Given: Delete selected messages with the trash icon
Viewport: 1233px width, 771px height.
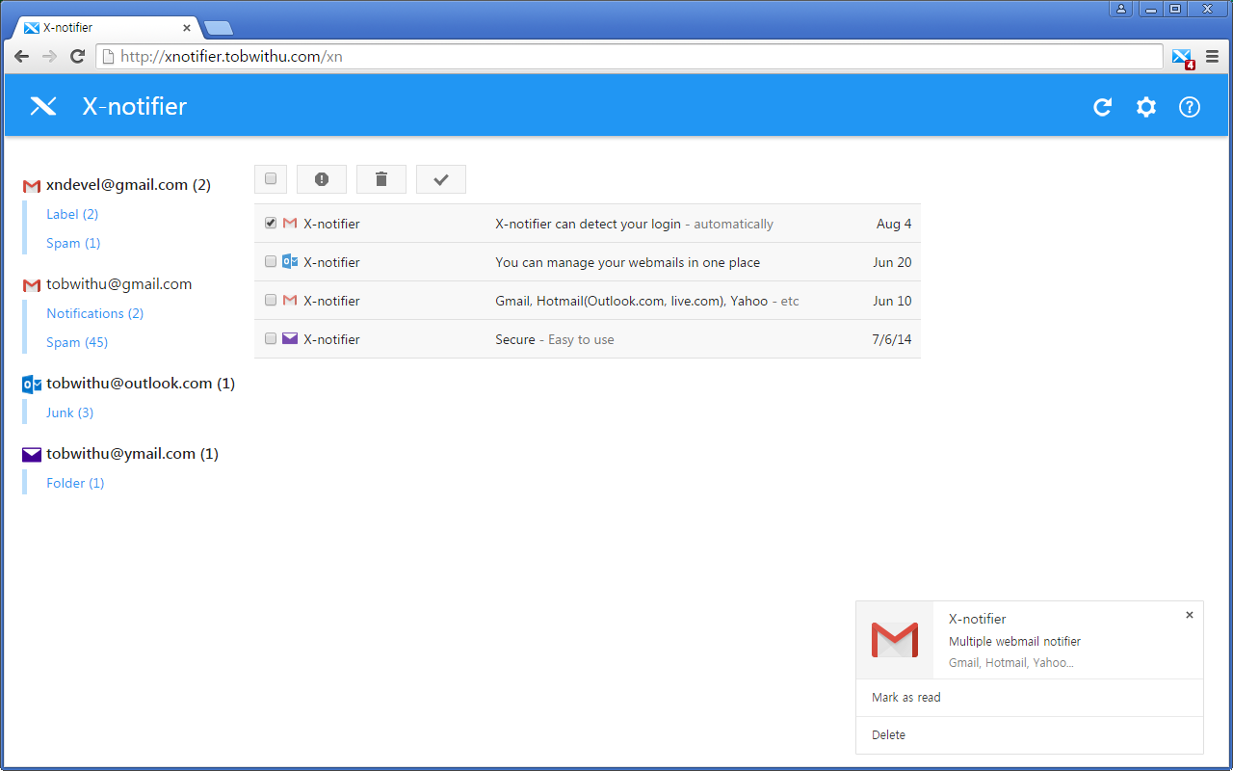Looking at the screenshot, I should click(380, 178).
